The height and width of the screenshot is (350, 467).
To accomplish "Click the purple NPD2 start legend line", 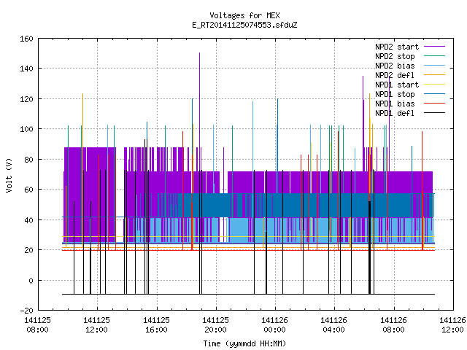I will (x=434, y=47).
